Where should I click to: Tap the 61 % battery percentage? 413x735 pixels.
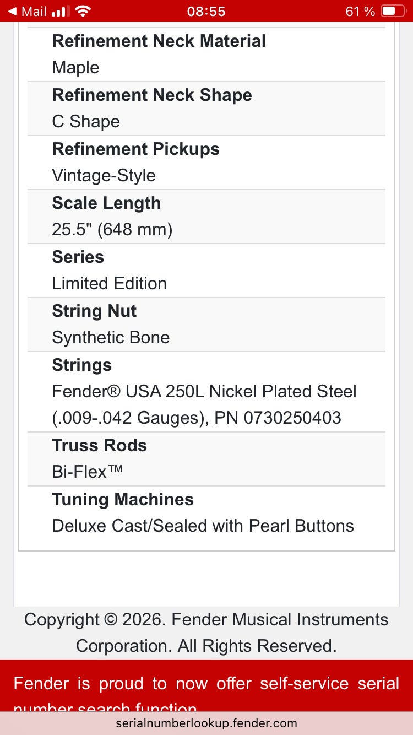[x=360, y=11]
